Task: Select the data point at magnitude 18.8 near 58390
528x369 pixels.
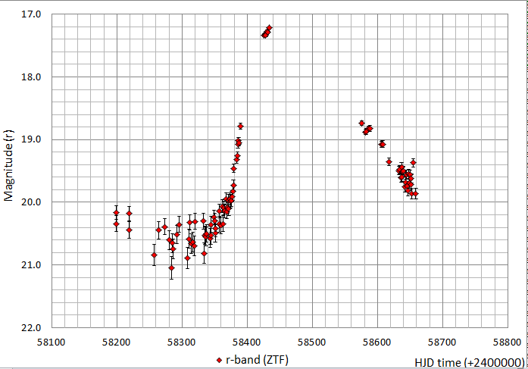Action: 240,127
